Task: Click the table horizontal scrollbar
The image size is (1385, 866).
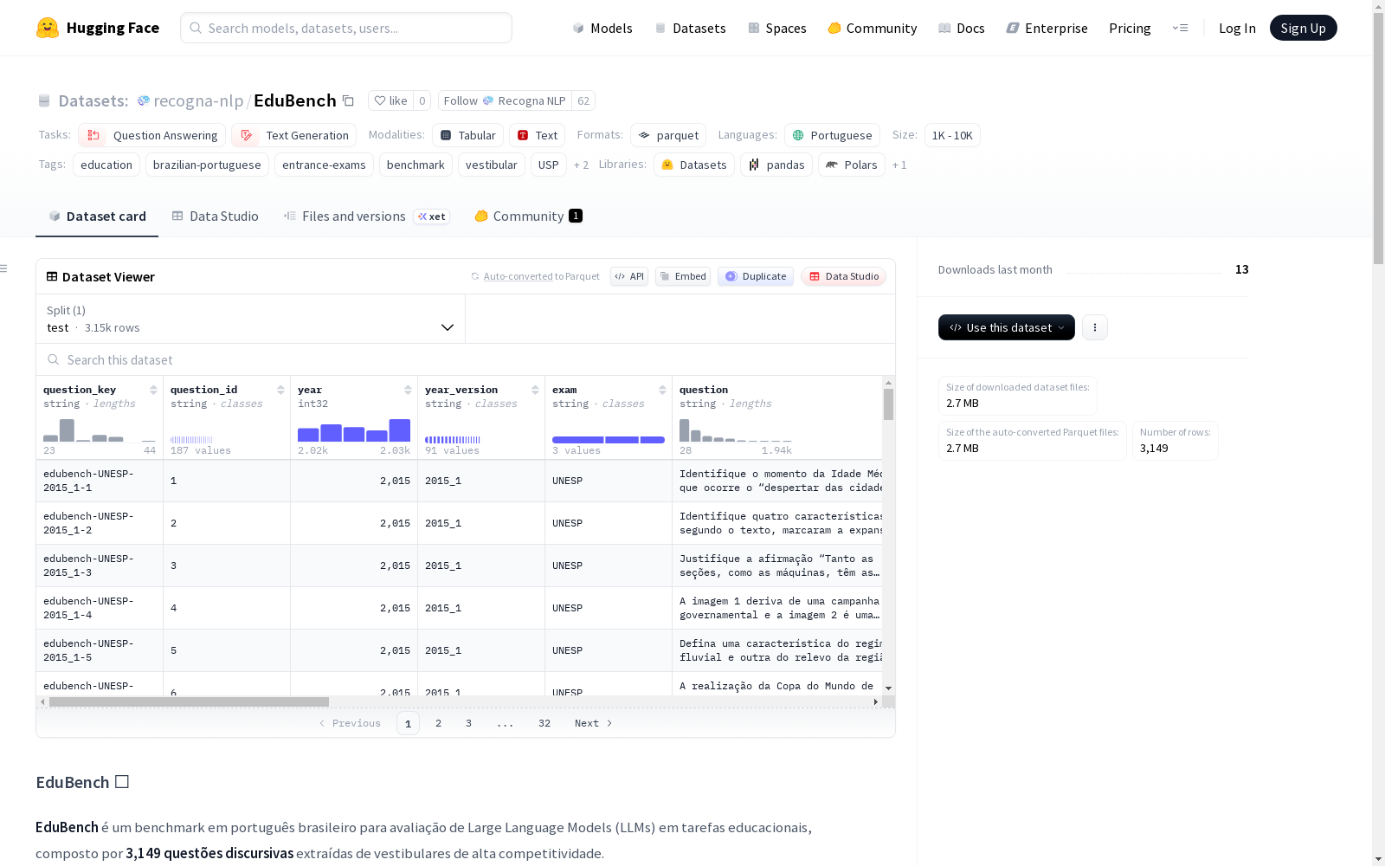Action: click(x=189, y=701)
